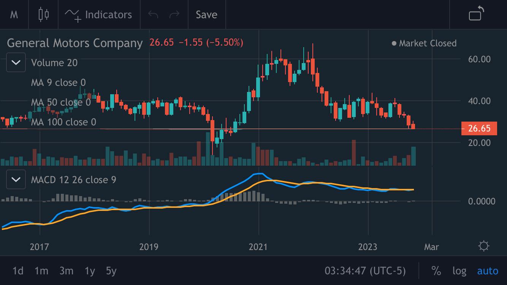Click the MA 50 close indicator label
This screenshot has width=507, height=285.
point(61,102)
